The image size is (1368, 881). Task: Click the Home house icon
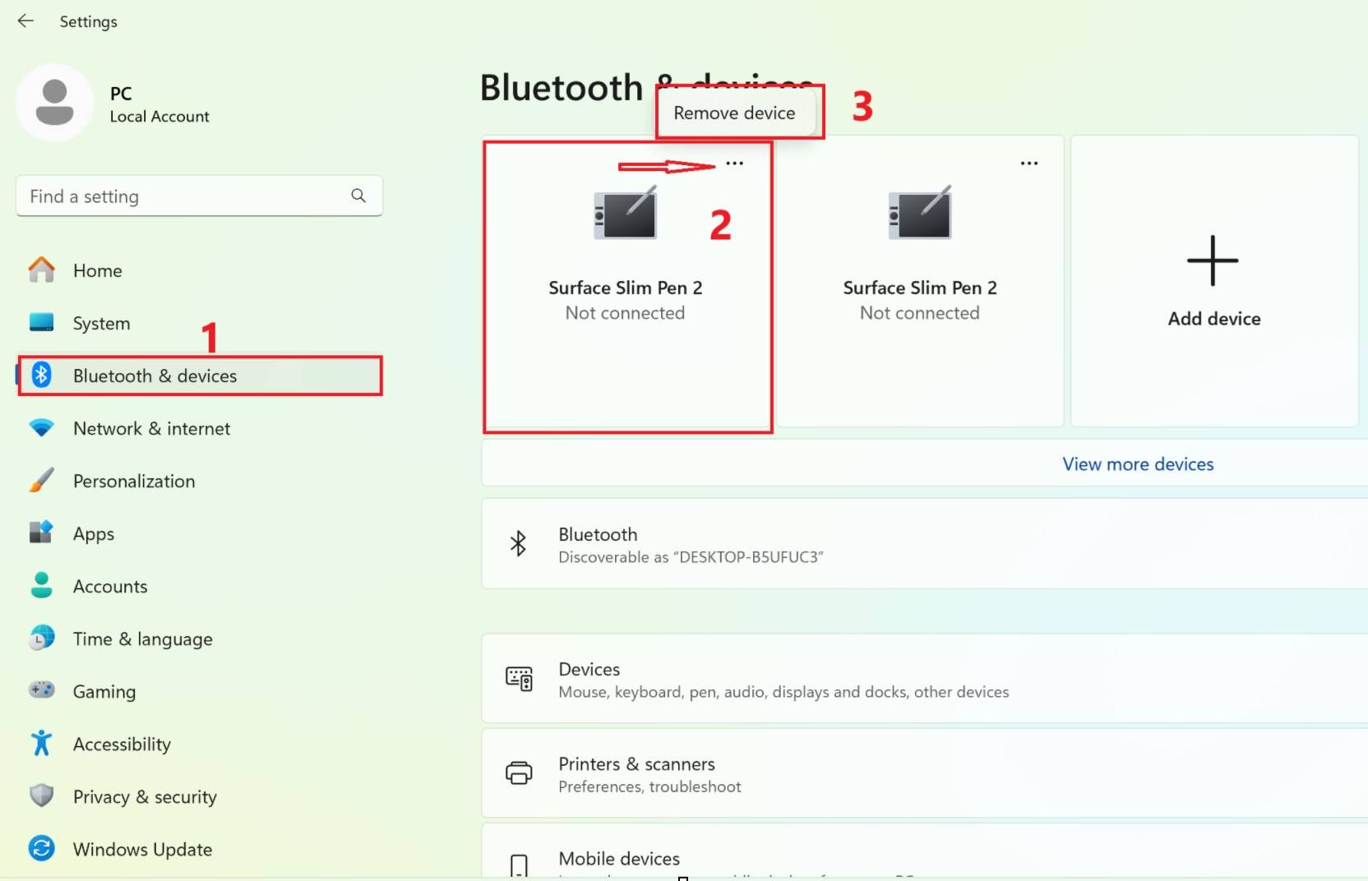pos(41,270)
